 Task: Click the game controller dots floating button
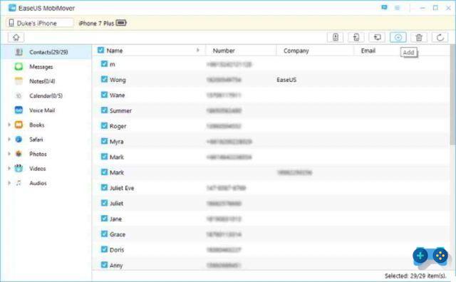(440, 256)
